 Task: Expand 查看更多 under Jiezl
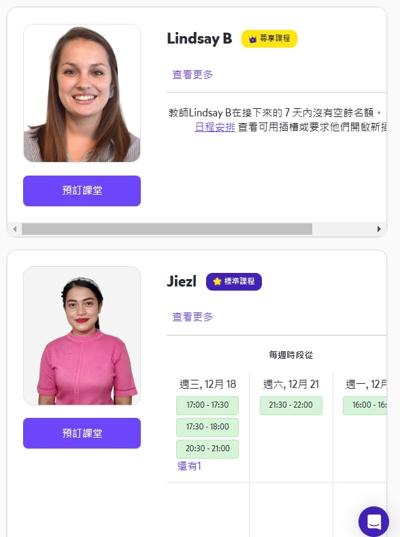coord(193,316)
